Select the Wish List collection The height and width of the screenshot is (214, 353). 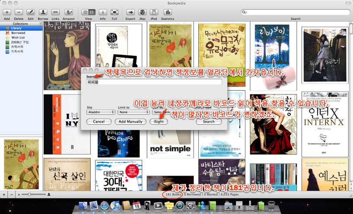[x=21, y=38]
